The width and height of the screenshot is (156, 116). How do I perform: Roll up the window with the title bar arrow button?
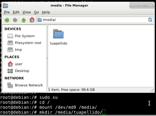pos(133,5)
